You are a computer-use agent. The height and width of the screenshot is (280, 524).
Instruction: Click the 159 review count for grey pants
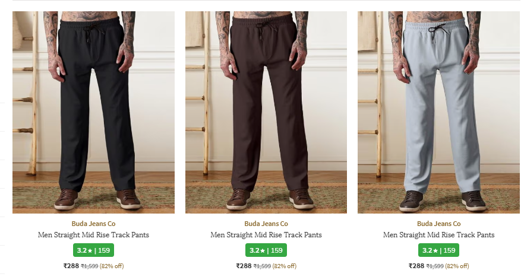[450, 250]
